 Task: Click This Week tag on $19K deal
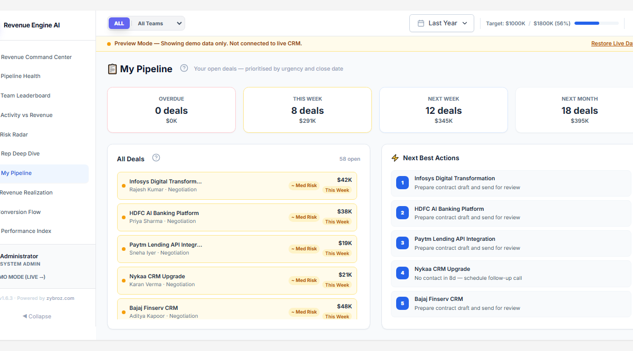pos(337,253)
